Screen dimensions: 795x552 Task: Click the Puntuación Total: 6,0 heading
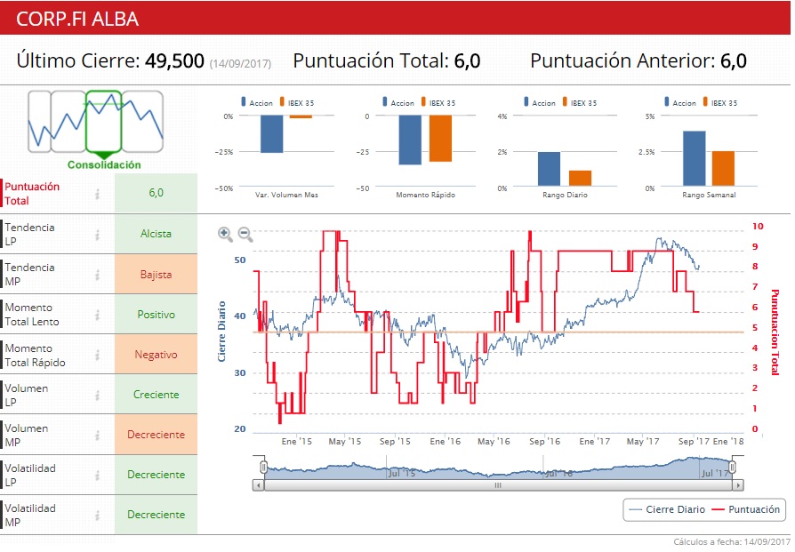coord(386,60)
